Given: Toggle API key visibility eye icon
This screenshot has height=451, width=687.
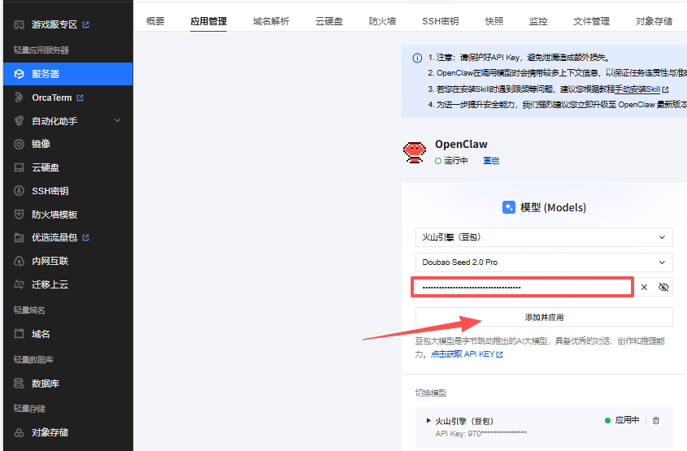Looking at the screenshot, I should point(663,287).
